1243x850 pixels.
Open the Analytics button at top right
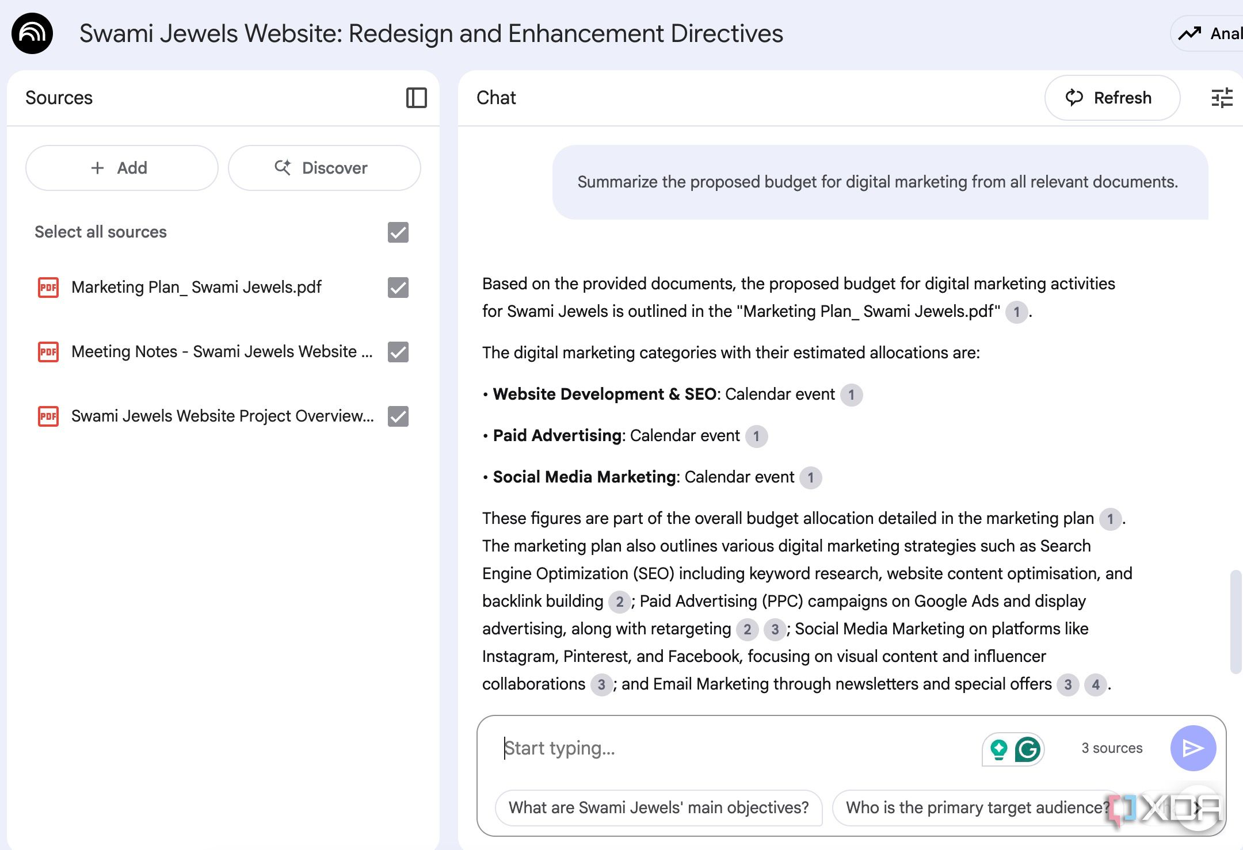click(x=1208, y=33)
